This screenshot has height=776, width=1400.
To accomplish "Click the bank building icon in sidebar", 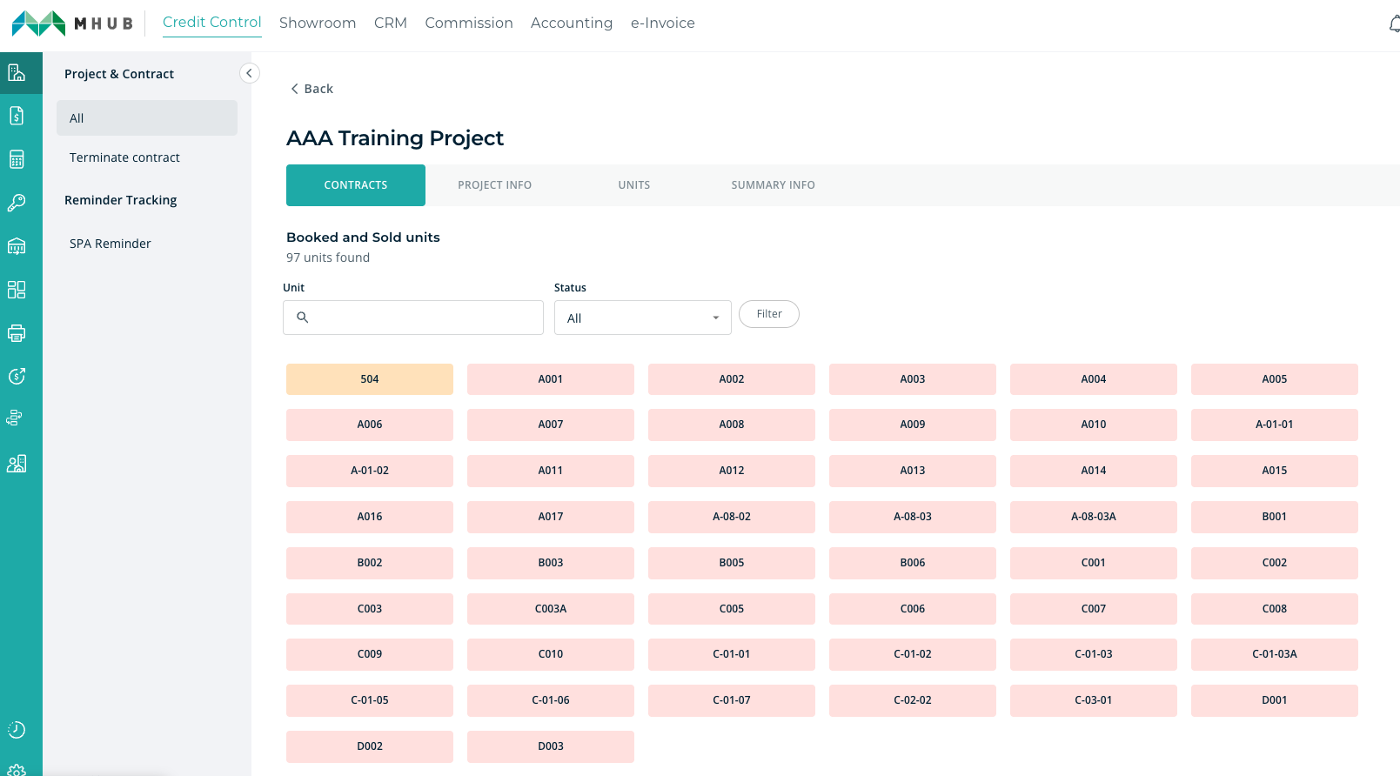I will (17, 246).
